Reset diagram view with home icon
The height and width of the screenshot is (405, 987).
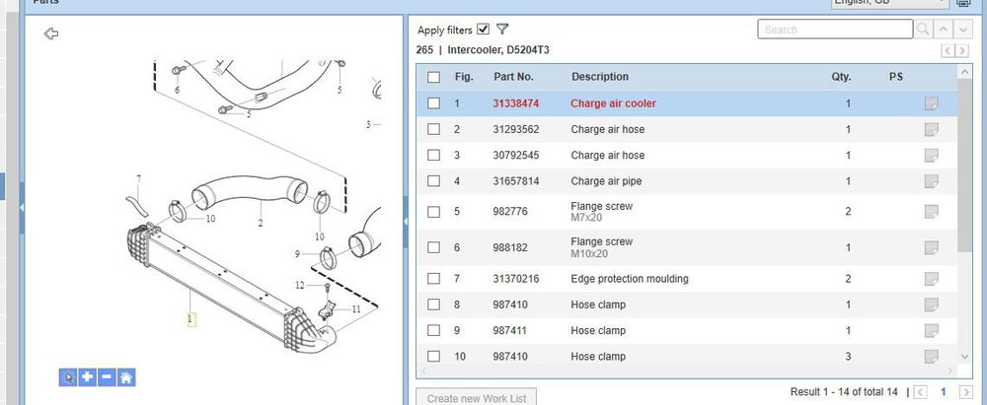126,376
